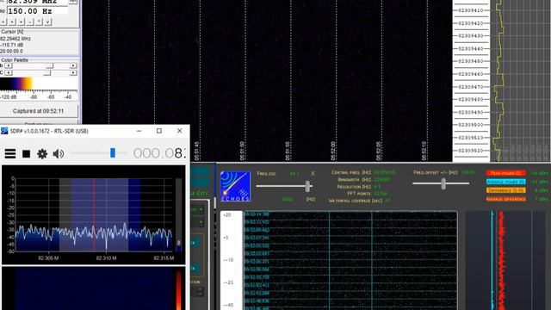Open the upper dropdown in Echoes left panel
The image size is (551, 310).
point(198,209)
